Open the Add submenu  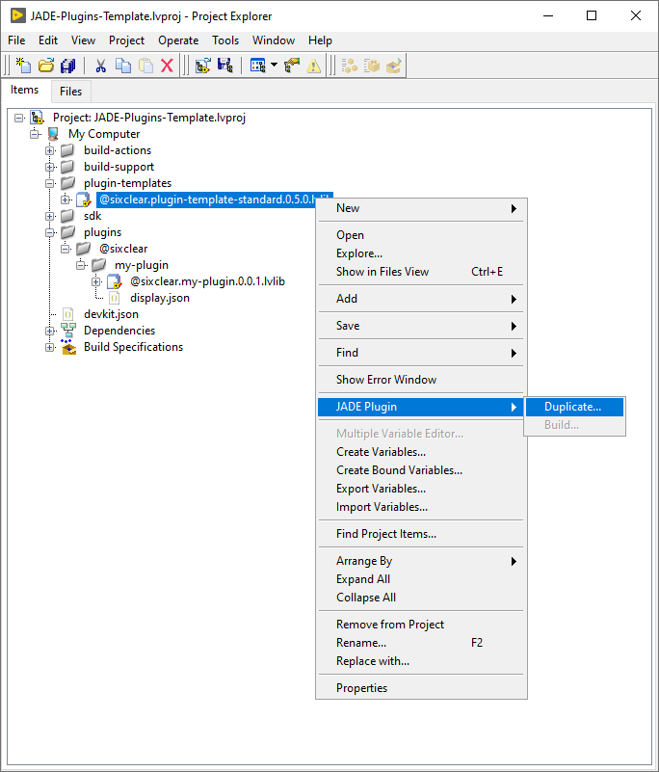[x=421, y=299]
